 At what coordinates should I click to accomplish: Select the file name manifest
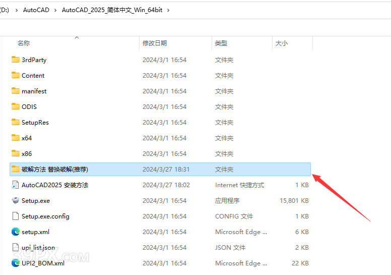coord(34,91)
